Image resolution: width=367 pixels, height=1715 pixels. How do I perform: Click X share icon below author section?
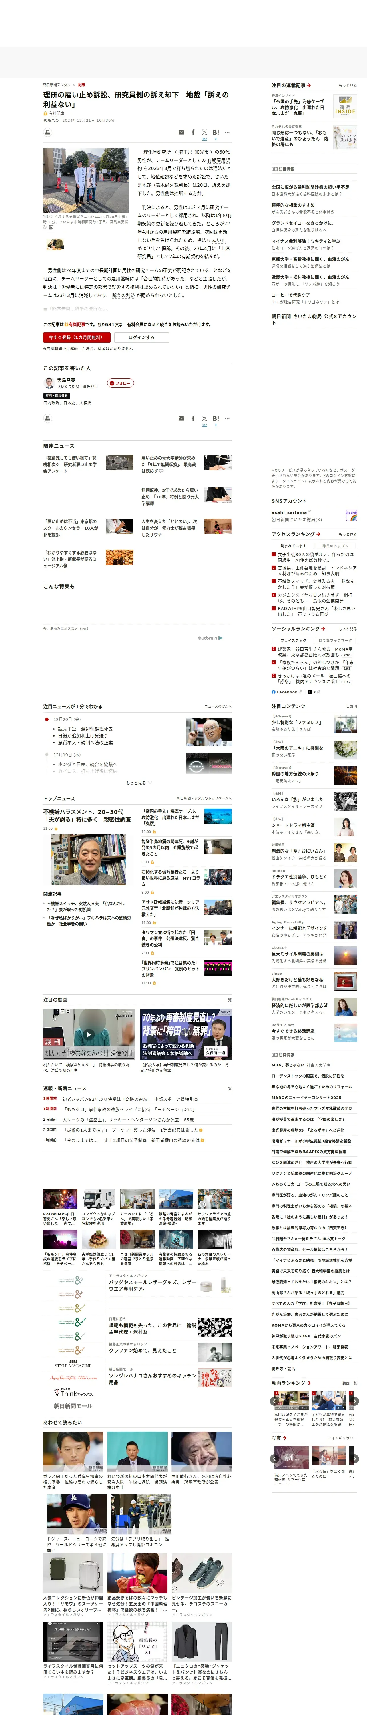[204, 419]
